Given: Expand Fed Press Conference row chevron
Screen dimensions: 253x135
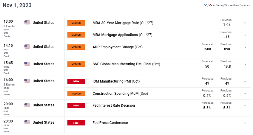Looking at the screenshot, I should (x=245, y=123).
